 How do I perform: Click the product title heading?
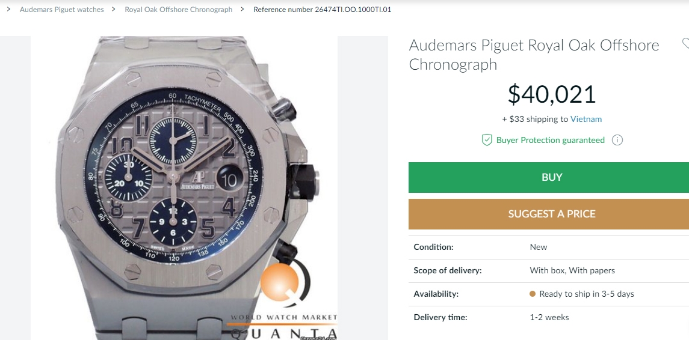[534, 55]
